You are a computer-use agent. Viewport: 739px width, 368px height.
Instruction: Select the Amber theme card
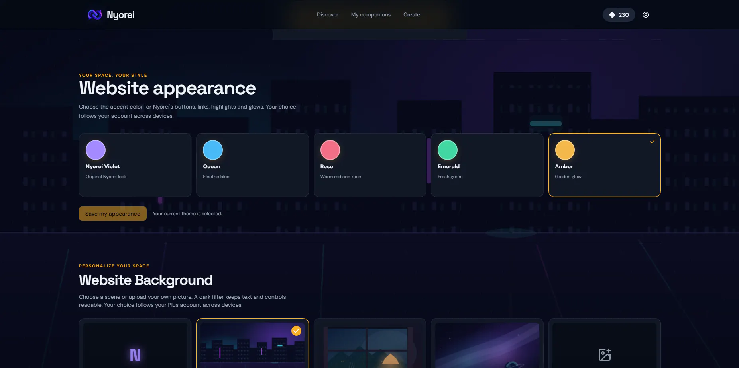[605, 165]
